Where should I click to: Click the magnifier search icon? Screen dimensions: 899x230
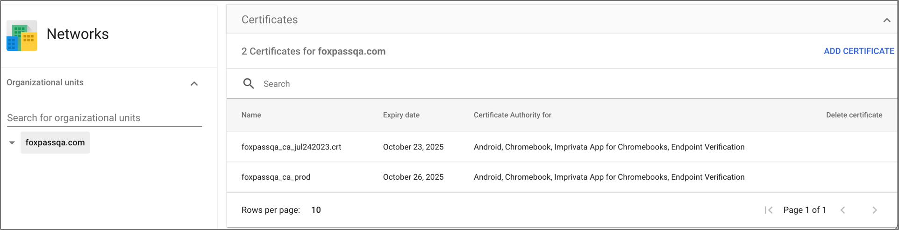click(x=249, y=84)
